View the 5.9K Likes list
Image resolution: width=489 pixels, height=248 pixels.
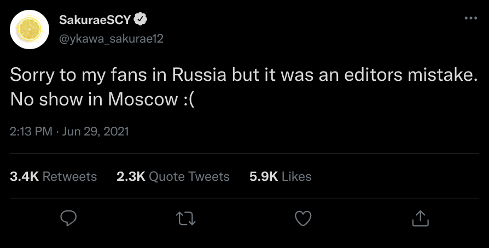(280, 176)
